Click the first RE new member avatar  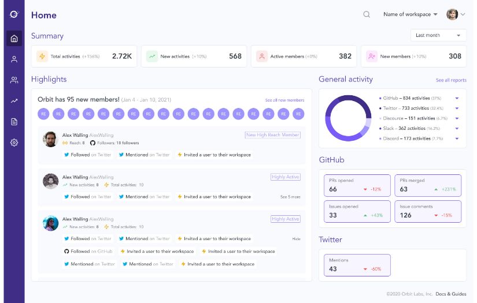[43, 114]
